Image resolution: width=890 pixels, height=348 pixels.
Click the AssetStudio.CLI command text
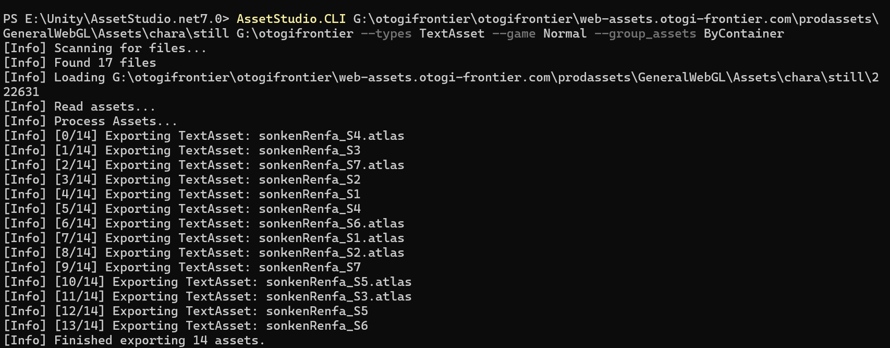291,19
